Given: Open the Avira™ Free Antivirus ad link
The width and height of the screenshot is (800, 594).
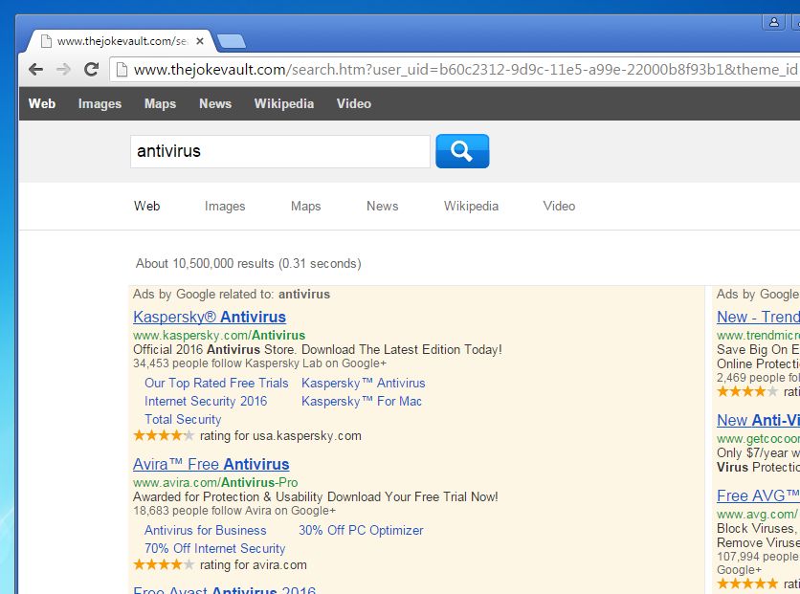Looking at the screenshot, I should coord(211,464).
